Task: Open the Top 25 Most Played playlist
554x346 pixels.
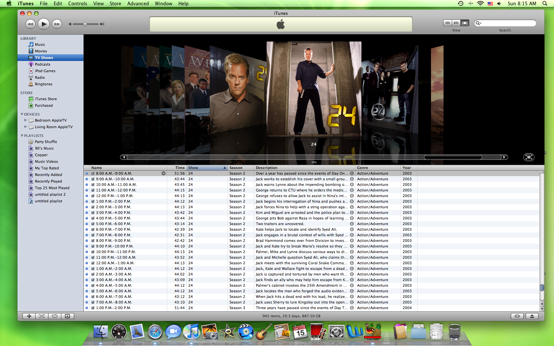Action: (52, 188)
